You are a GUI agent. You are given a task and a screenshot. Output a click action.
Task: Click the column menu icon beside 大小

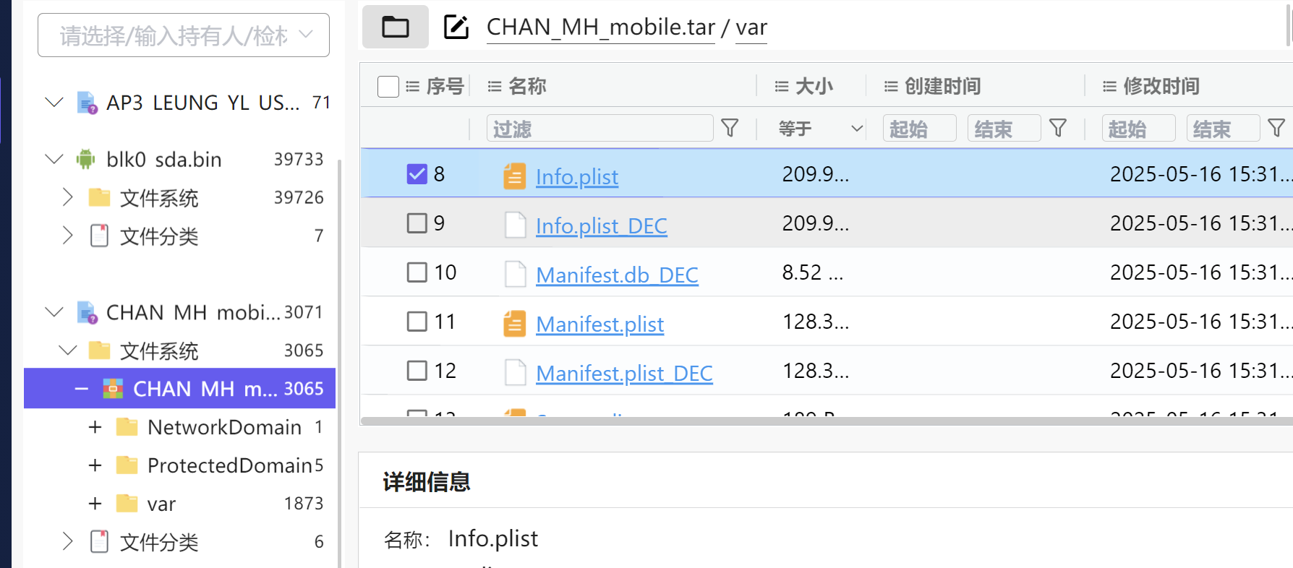point(782,87)
